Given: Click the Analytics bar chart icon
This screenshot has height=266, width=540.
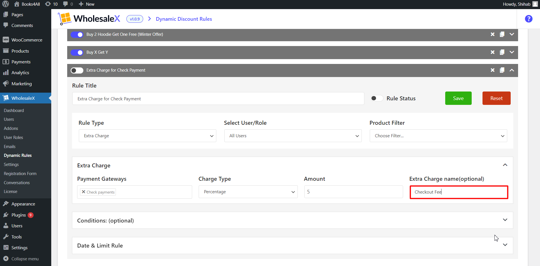Looking at the screenshot, I should (6, 73).
